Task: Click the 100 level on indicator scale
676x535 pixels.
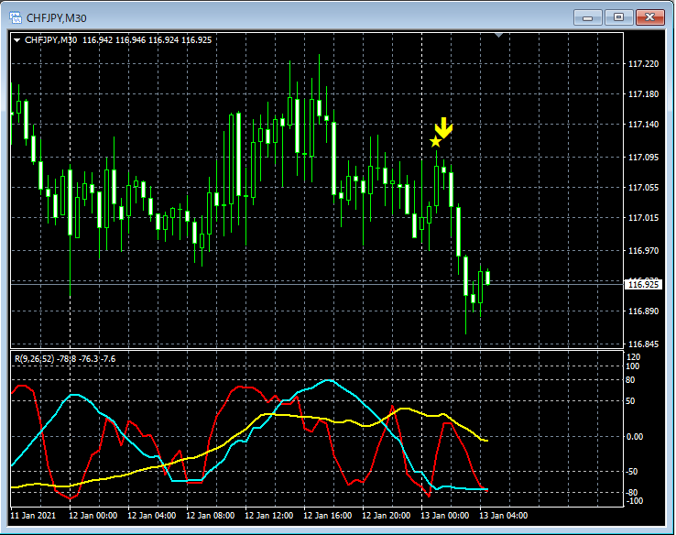Action: point(634,366)
